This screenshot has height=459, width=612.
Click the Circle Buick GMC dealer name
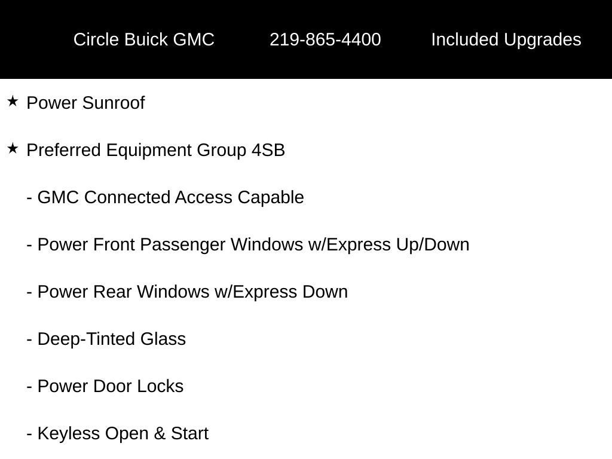pos(143,39)
